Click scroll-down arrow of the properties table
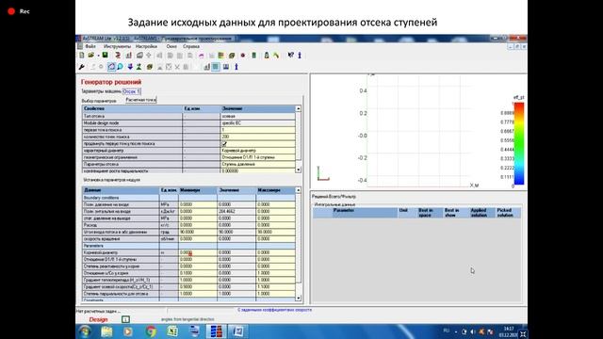Screen dimensions: 603x339 tap(299, 169)
